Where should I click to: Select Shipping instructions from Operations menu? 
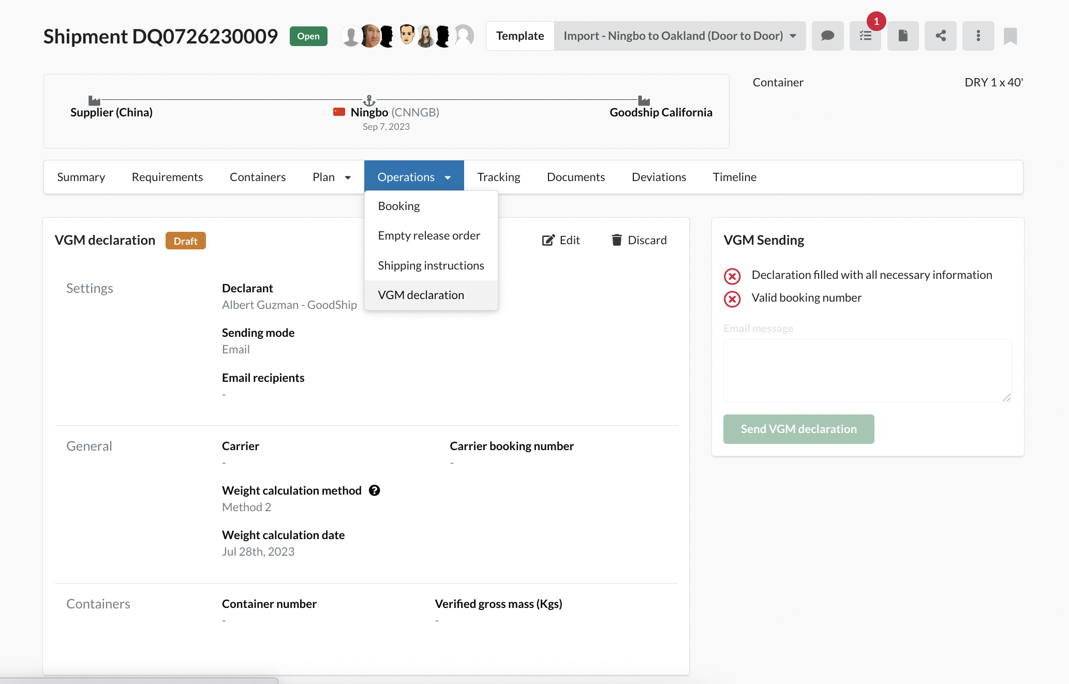[430, 265]
